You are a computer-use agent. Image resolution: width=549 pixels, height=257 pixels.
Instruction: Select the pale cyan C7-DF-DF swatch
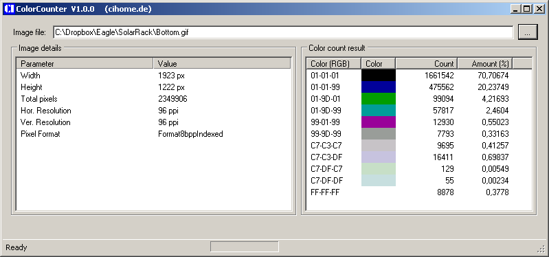379,180
